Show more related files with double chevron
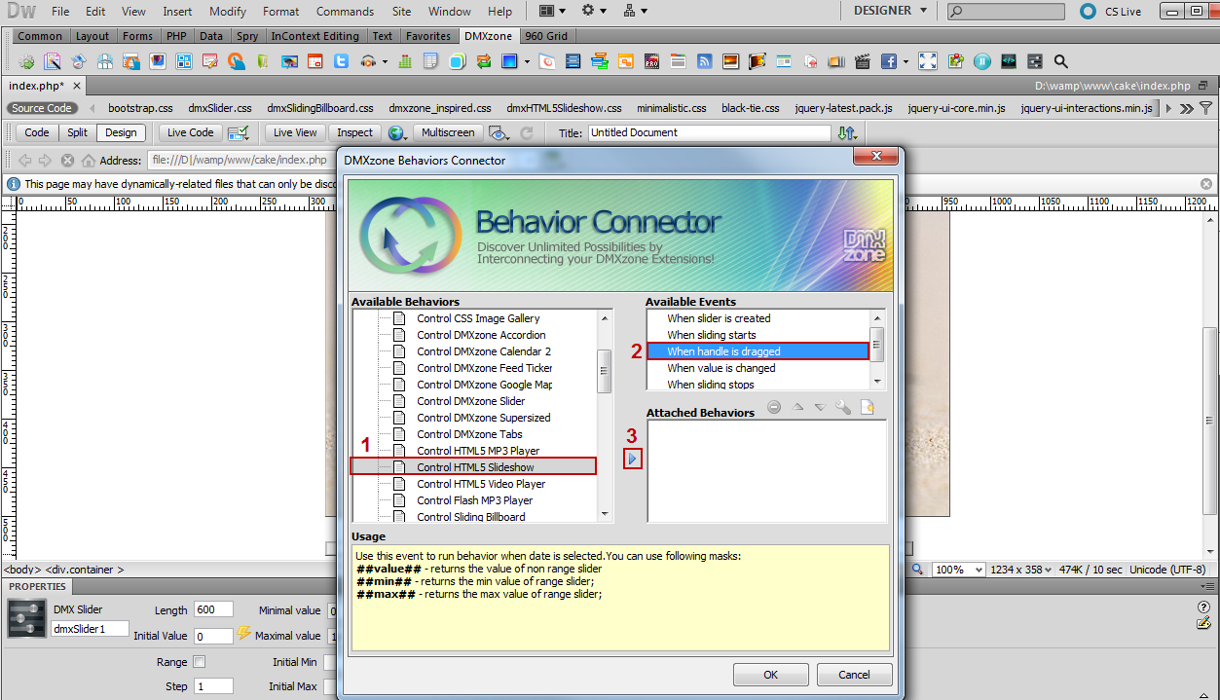The height and width of the screenshot is (700, 1220). click(1185, 108)
